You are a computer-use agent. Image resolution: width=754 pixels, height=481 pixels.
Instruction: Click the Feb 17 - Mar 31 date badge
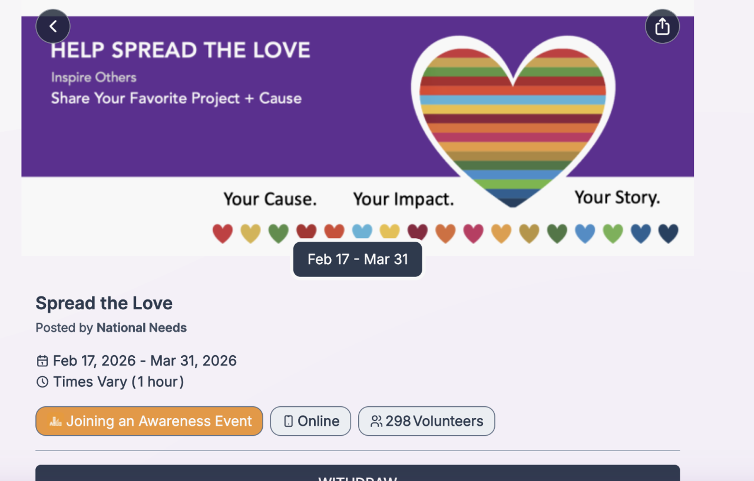[x=358, y=259]
